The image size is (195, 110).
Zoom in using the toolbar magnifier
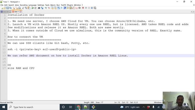click(46, 8)
